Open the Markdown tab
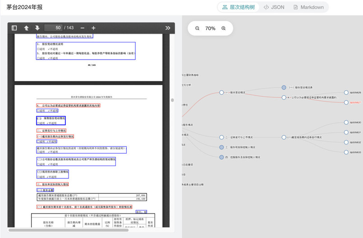Viewport: 363px width, 238px height. click(308, 7)
